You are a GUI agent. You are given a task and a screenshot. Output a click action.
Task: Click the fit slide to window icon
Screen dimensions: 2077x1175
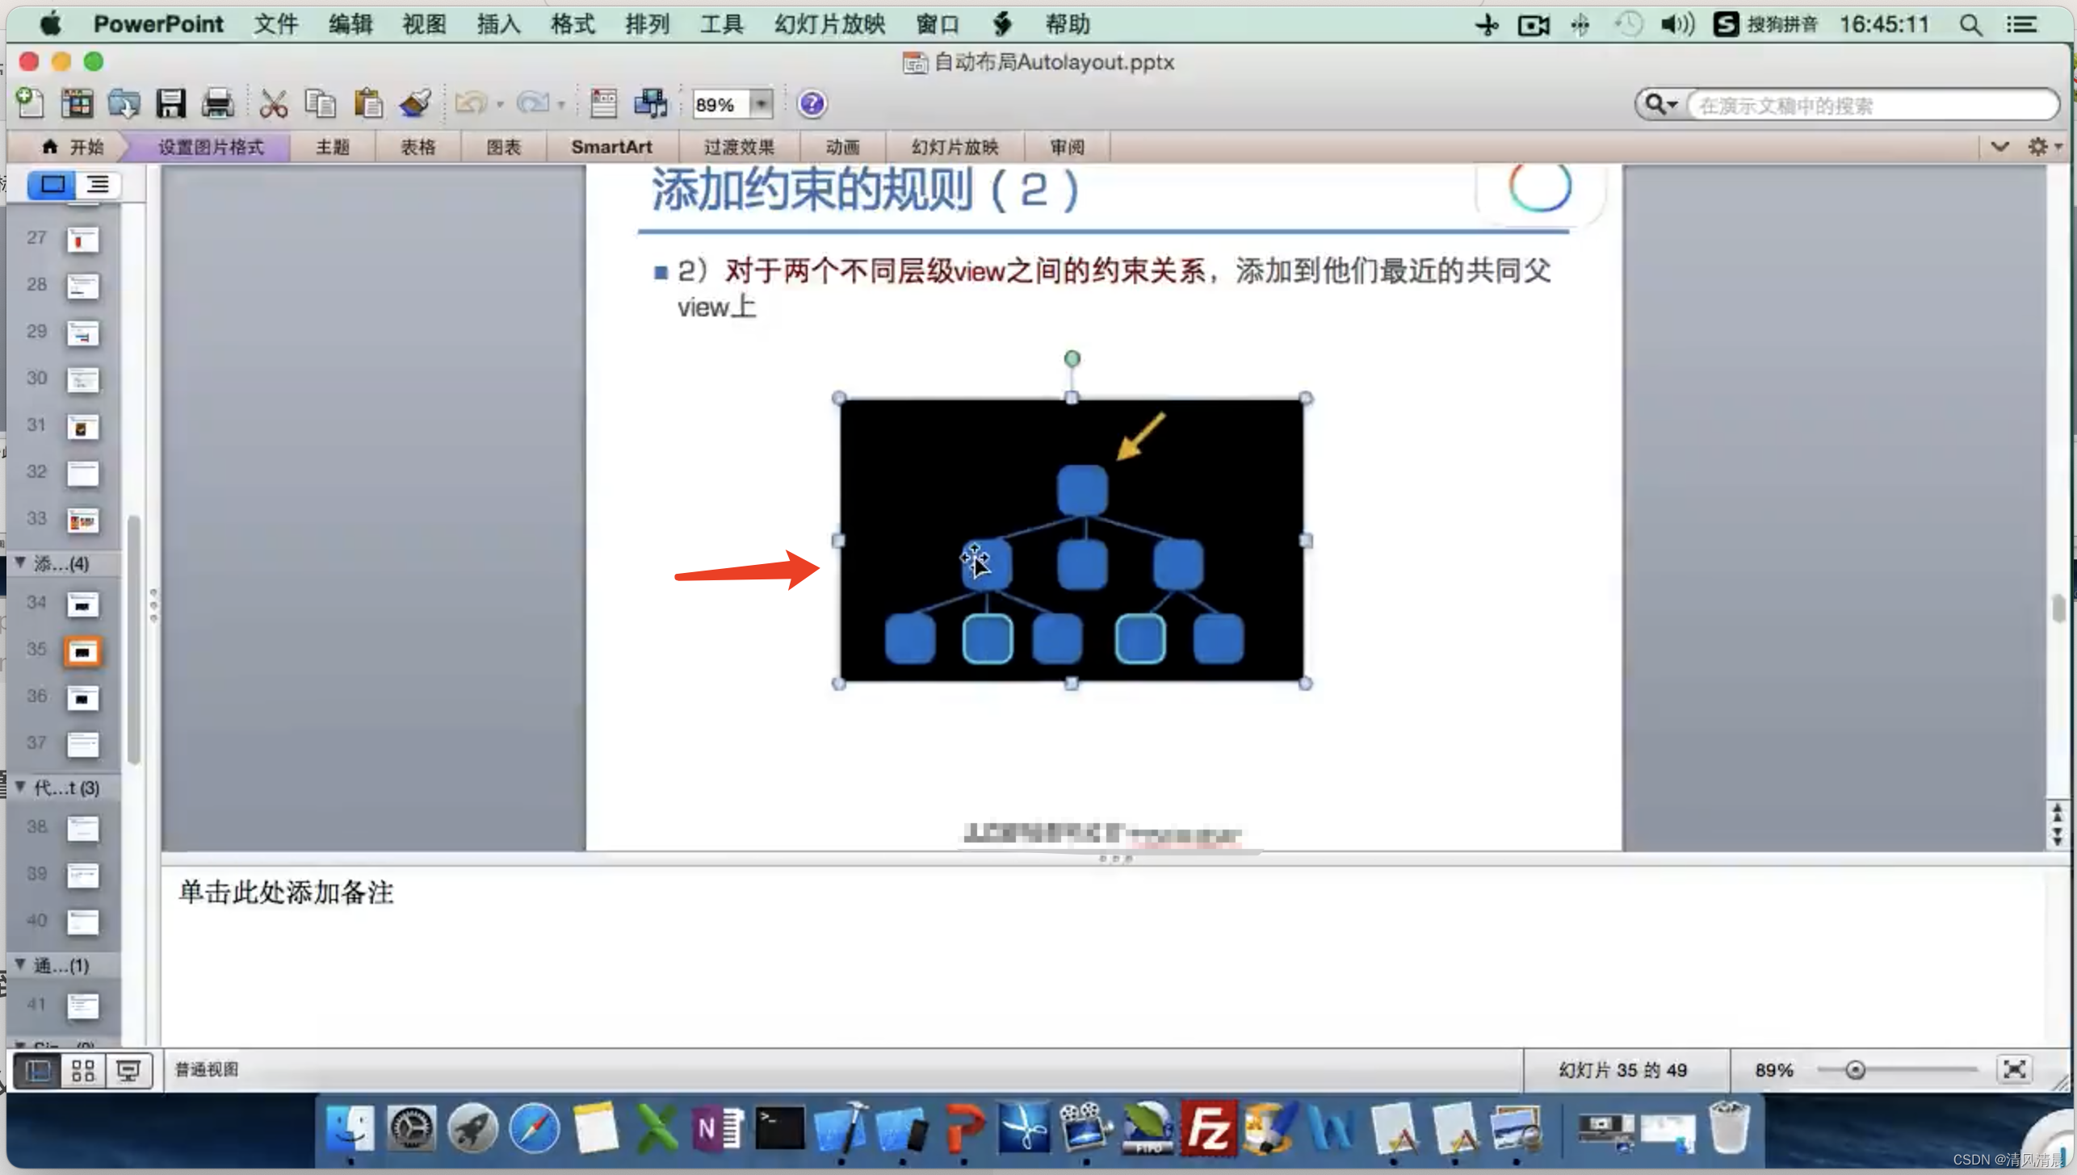point(2014,1069)
